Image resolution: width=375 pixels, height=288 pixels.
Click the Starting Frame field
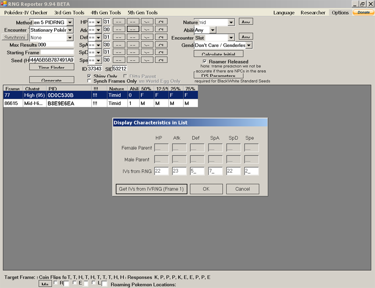point(57,53)
